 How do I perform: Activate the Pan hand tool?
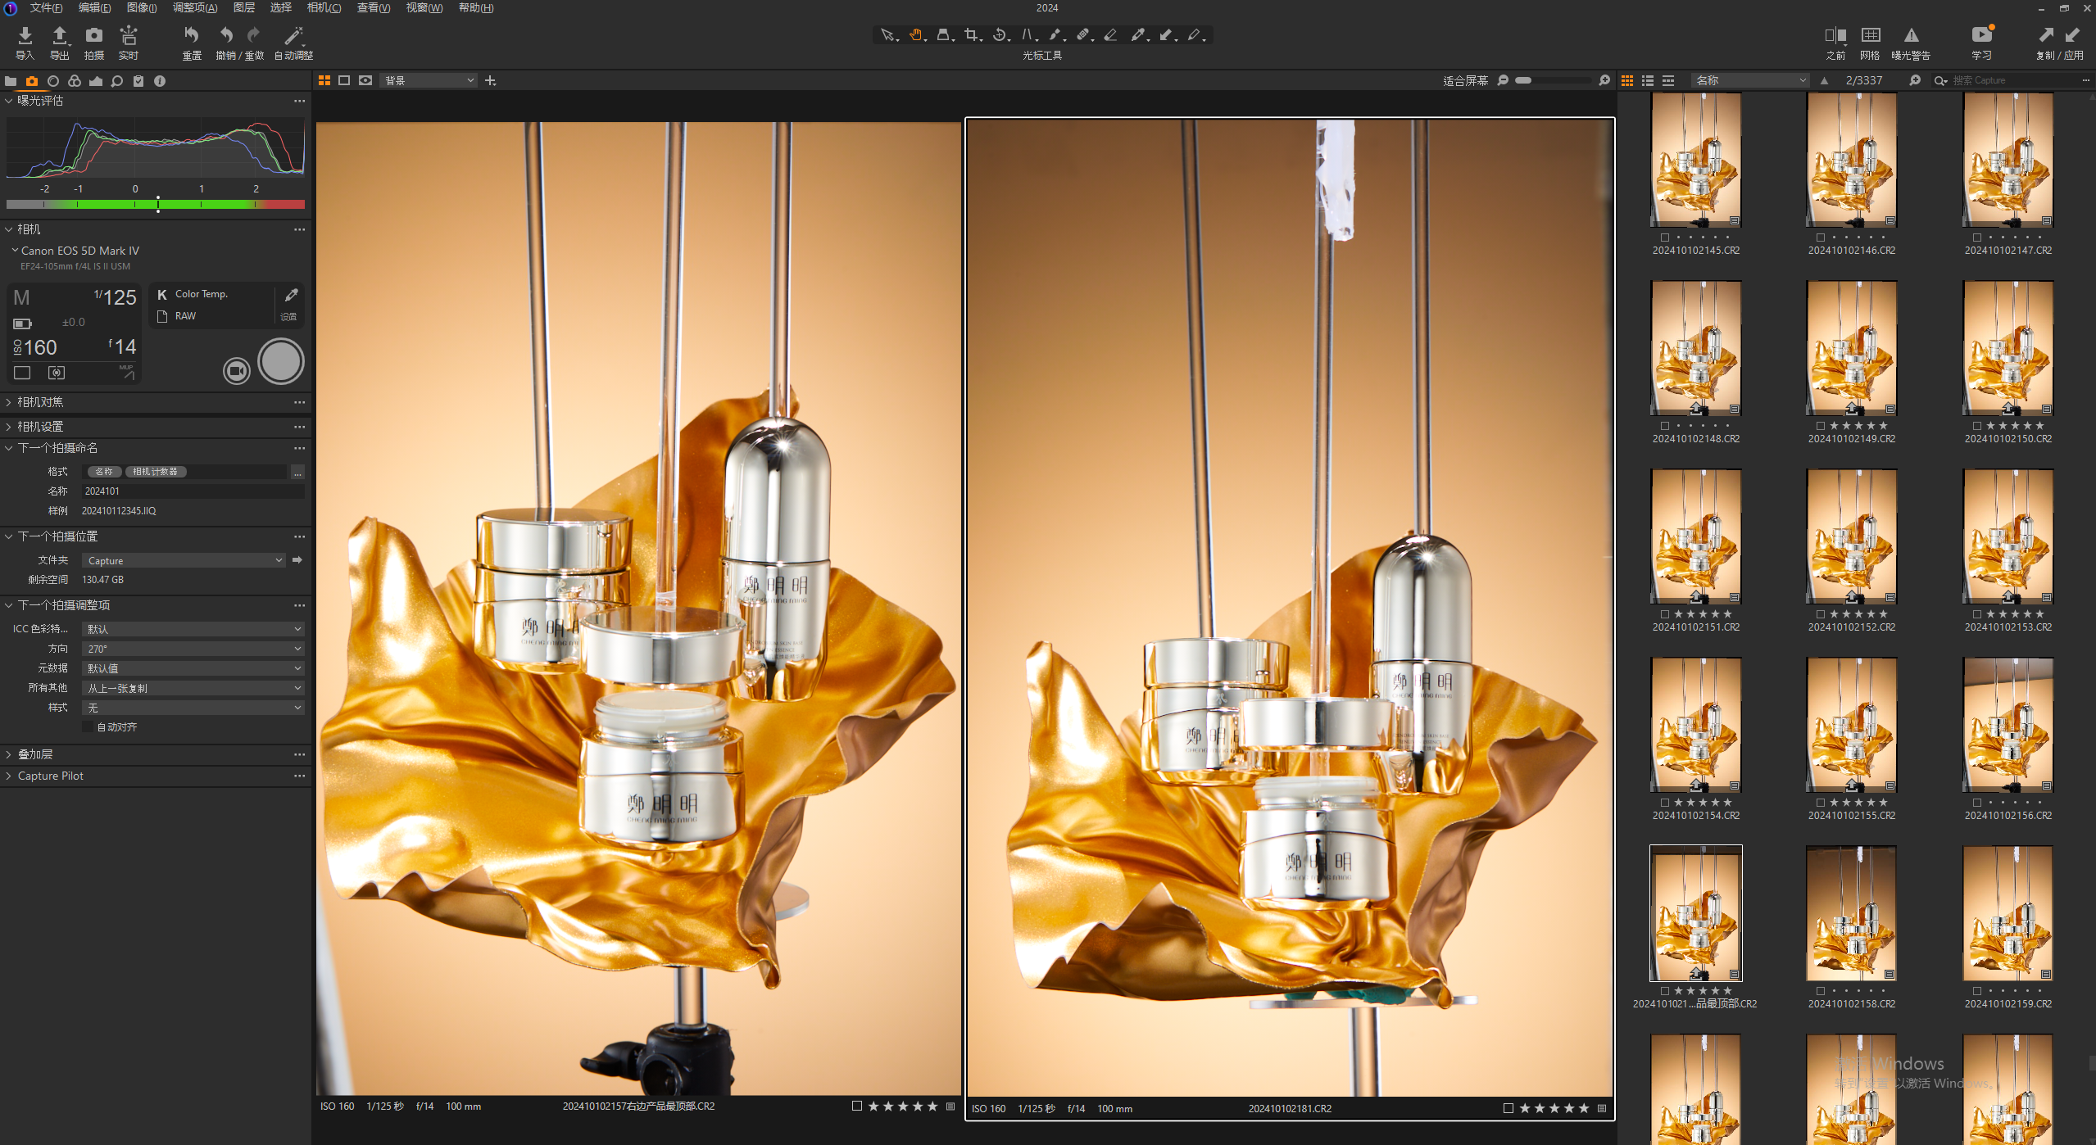click(x=916, y=34)
